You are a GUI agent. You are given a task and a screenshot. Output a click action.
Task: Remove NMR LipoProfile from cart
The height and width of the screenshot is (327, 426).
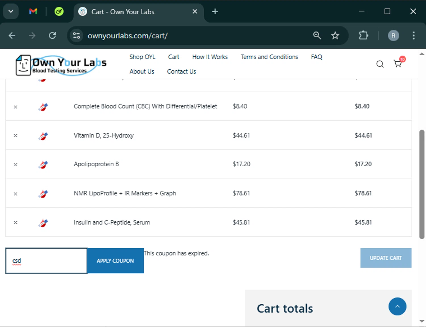16,194
